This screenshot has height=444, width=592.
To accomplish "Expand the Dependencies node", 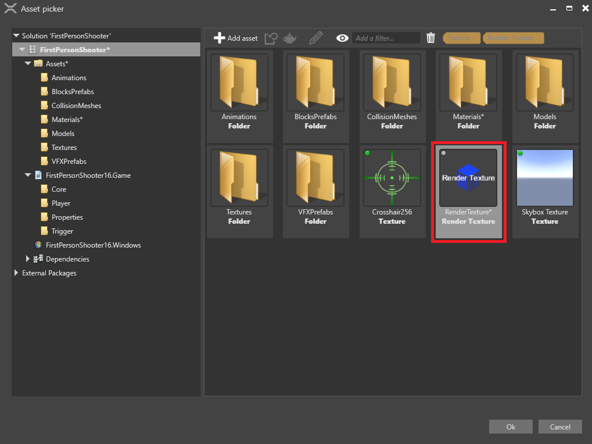I will [x=27, y=259].
